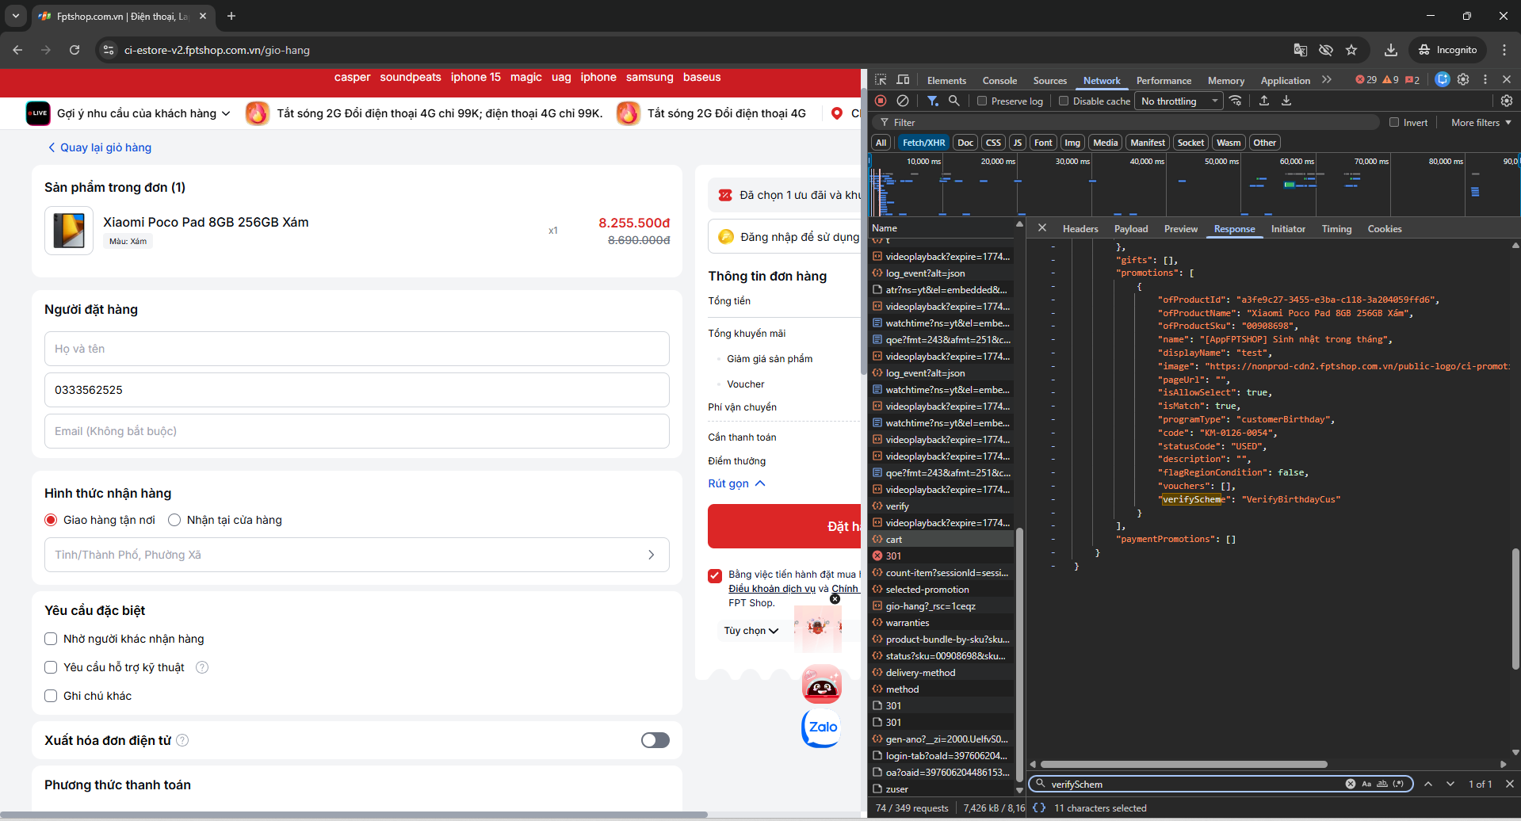
Task: View the Payload tab
Action: pos(1131,228)
